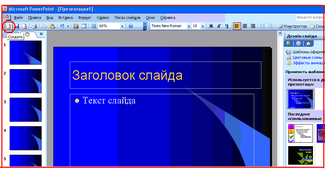Click the Введите вопрос help search field

(310, 18)
